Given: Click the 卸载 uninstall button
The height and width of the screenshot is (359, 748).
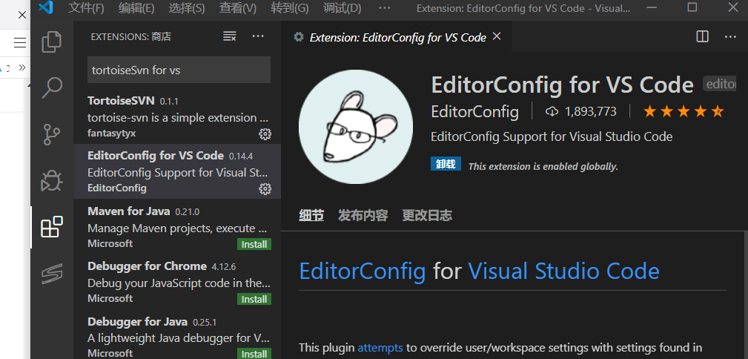Looking at the screenshot, I should pyautogui.click(x=446, y=164).
